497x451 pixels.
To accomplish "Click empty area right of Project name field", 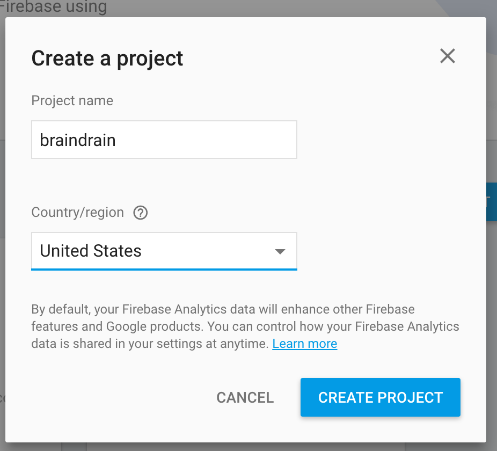I will [x=390, y=140].
